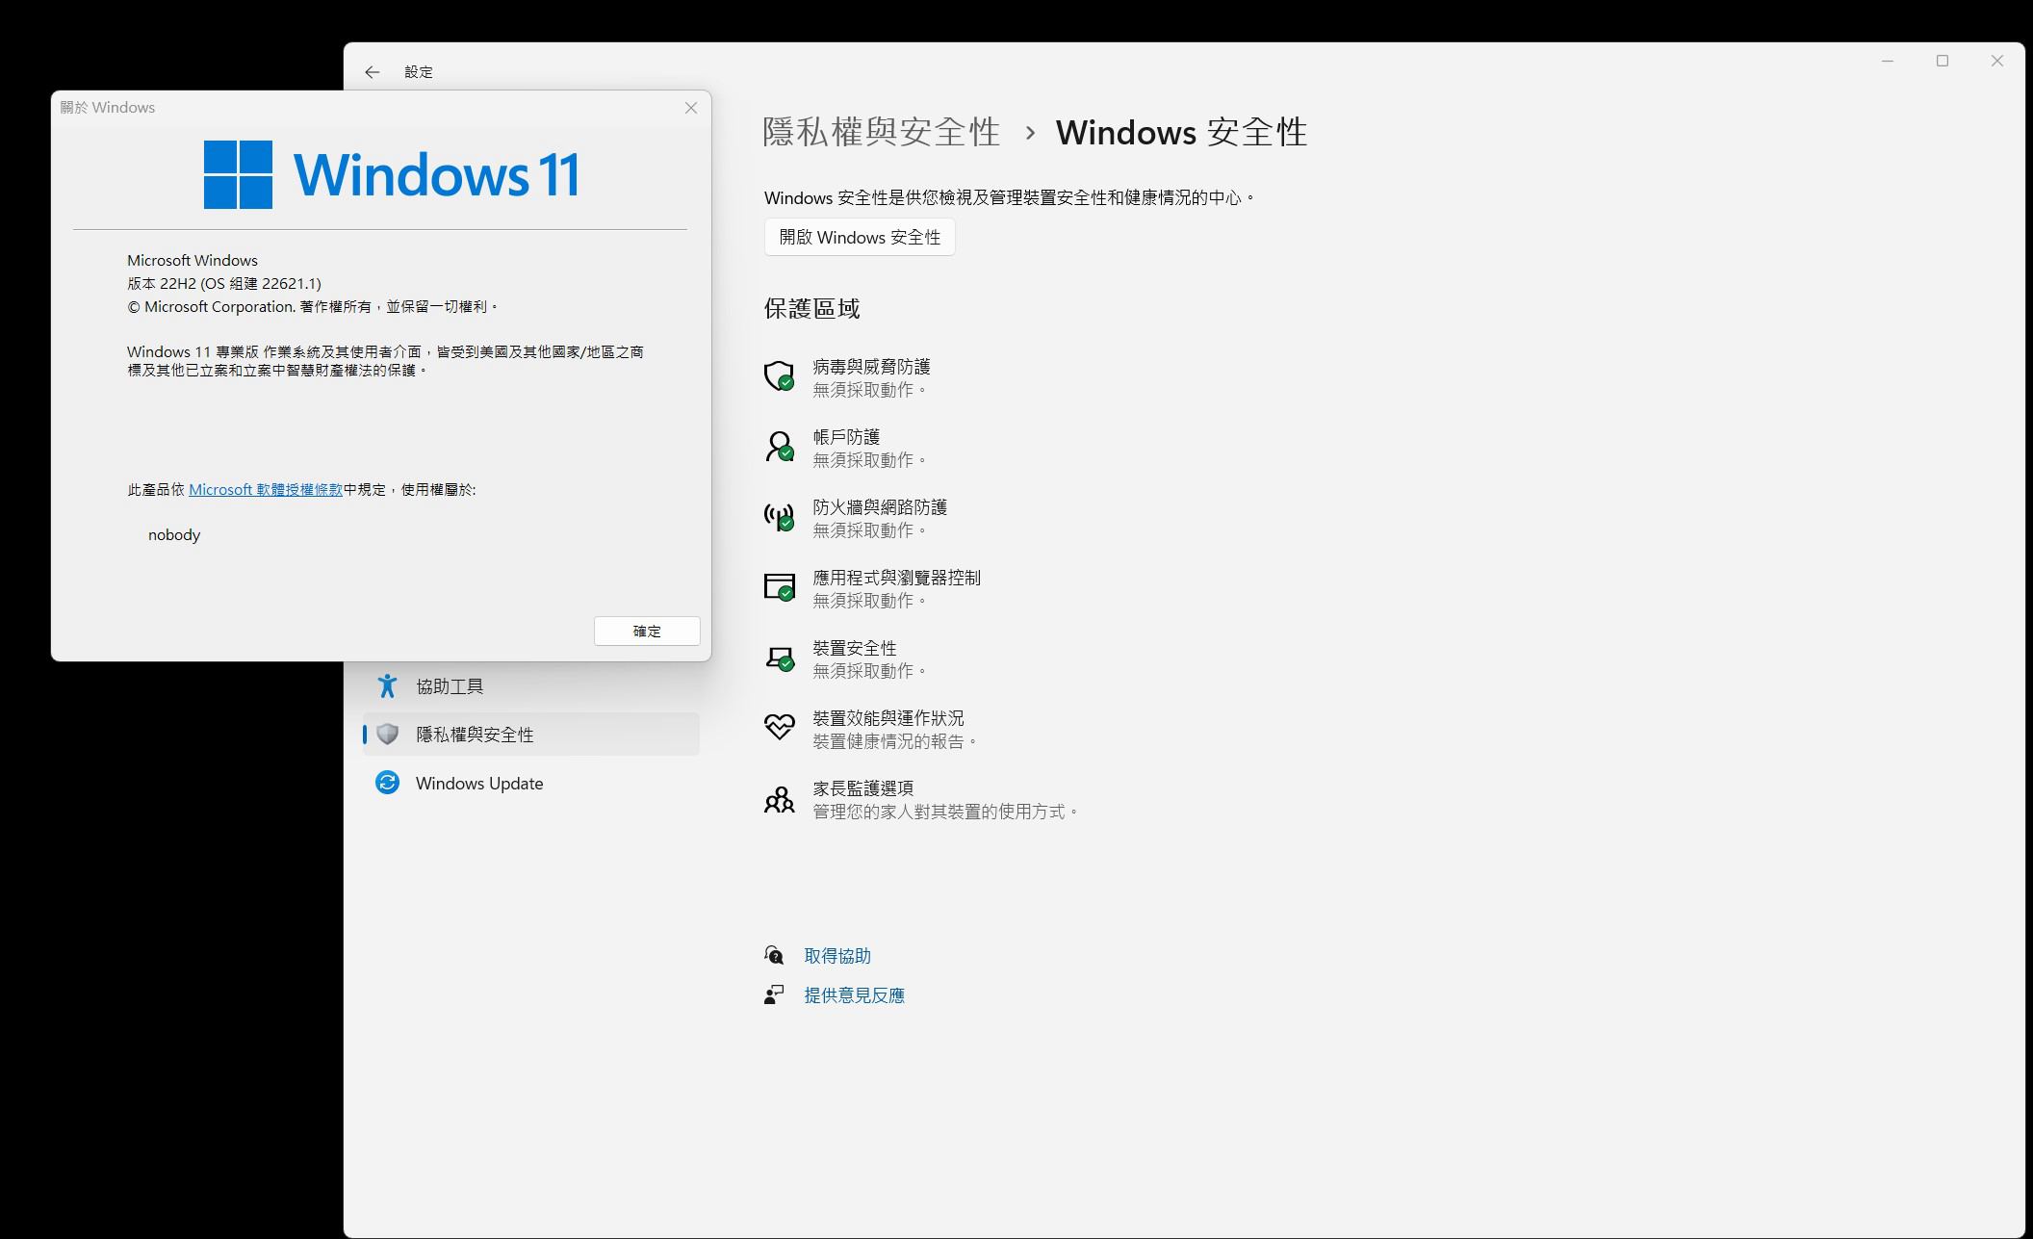Open 防火牆與網路防護 via its network icon
2033x1239 pixels.
[x=779, y=517]
